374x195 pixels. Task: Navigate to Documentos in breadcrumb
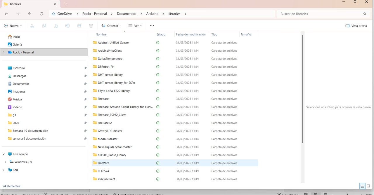click(127, 14)
